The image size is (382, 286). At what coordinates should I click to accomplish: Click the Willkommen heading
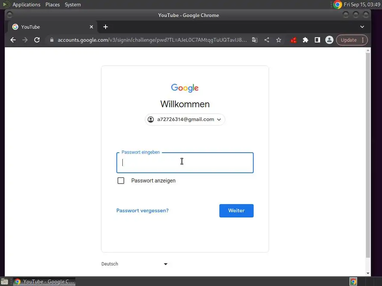coord(185,104)
